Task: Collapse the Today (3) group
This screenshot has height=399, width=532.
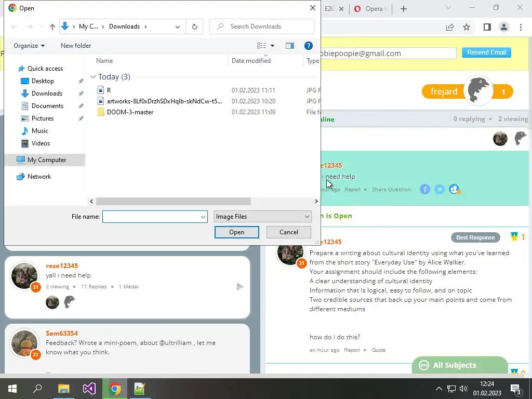Action: (x=93, y=77)
